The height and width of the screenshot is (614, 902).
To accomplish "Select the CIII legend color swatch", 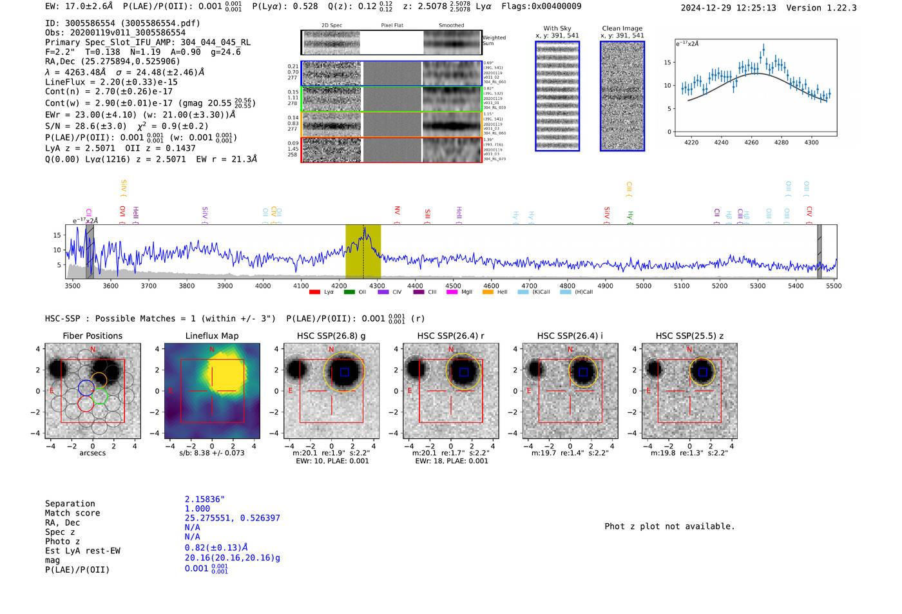I will 419,292.
